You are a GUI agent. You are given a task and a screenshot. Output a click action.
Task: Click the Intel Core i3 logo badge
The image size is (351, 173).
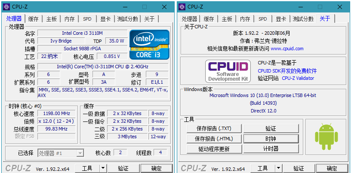149,45
